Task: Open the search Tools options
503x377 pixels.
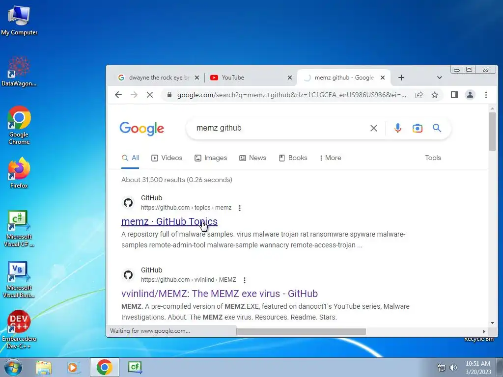Action: 433,158
